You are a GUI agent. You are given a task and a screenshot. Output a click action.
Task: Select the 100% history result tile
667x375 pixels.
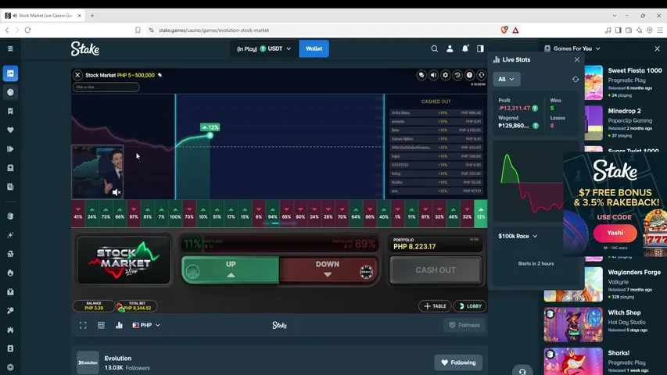coord(175,213)
